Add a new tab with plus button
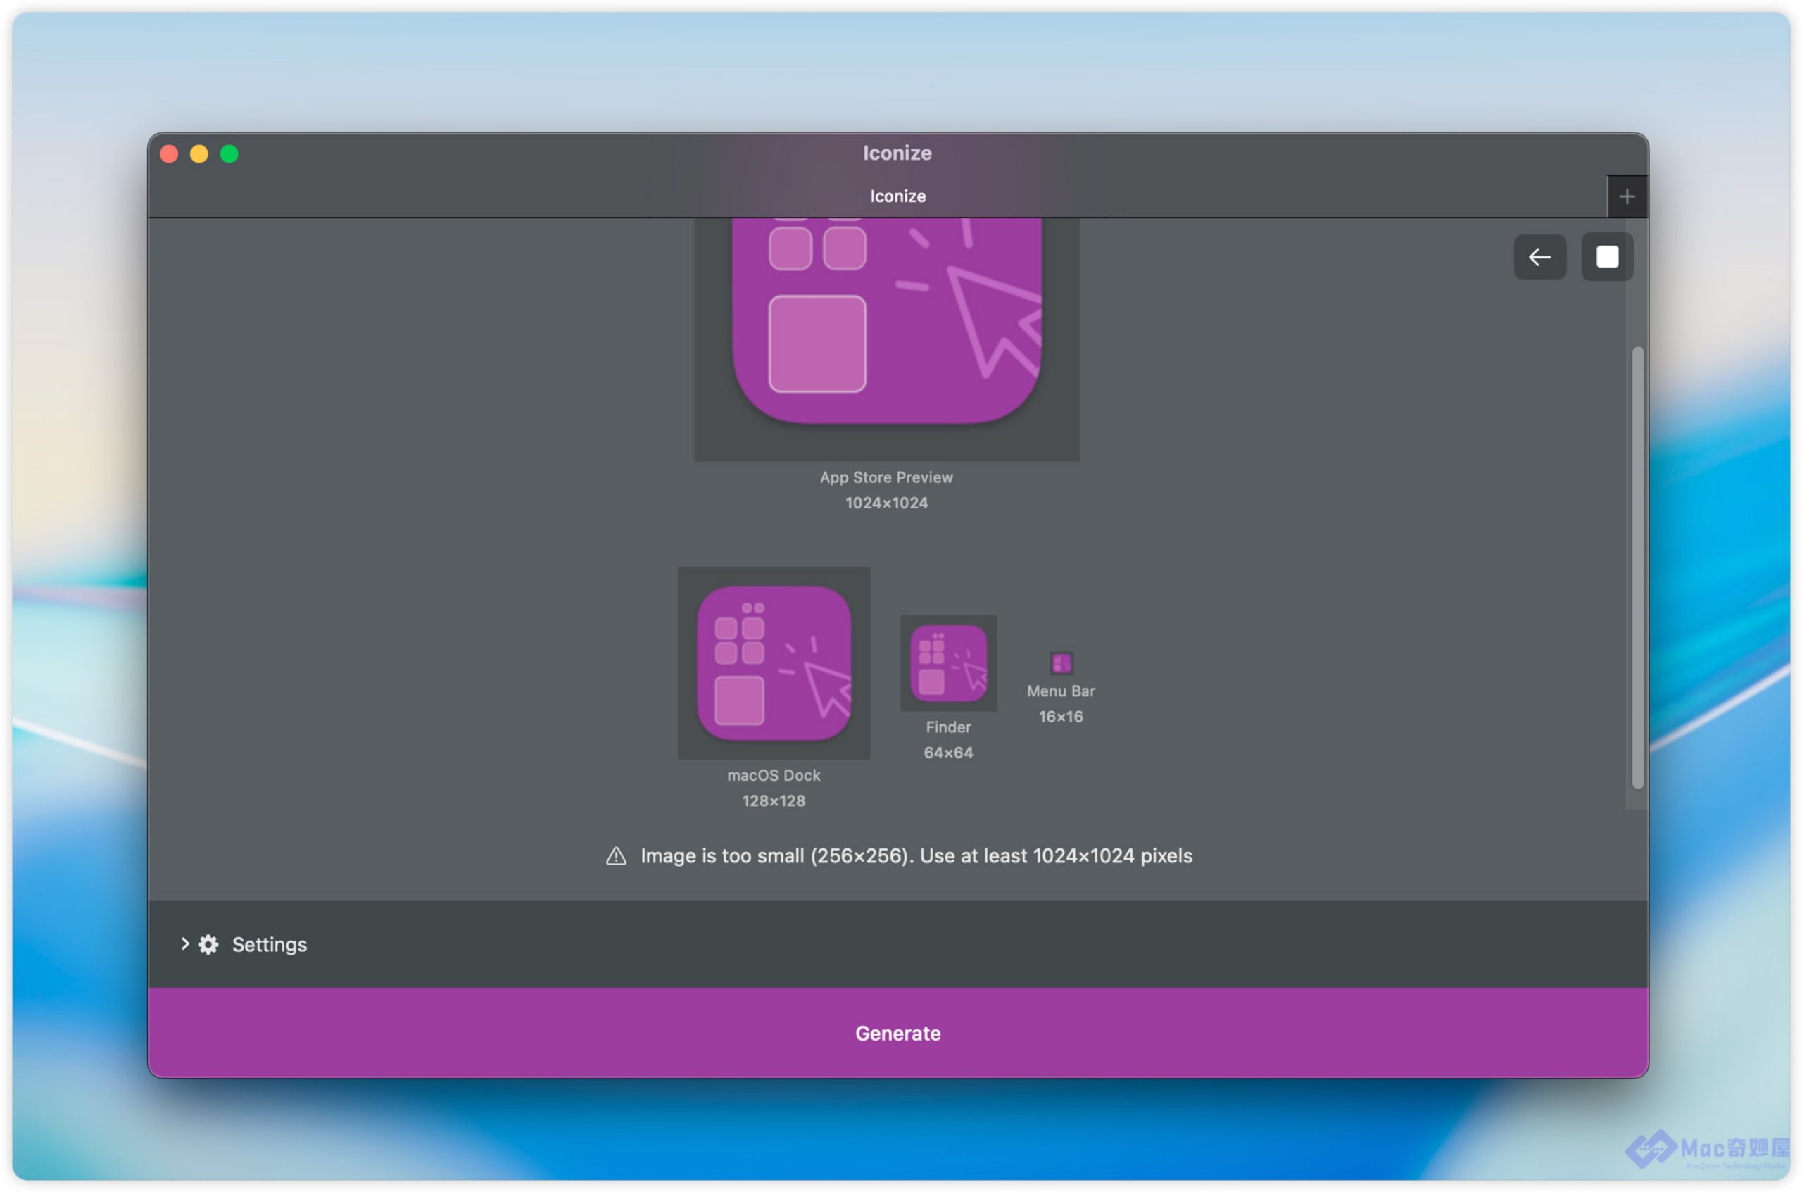This screenshot has height=1192, width=1802. pos(1626,197)
